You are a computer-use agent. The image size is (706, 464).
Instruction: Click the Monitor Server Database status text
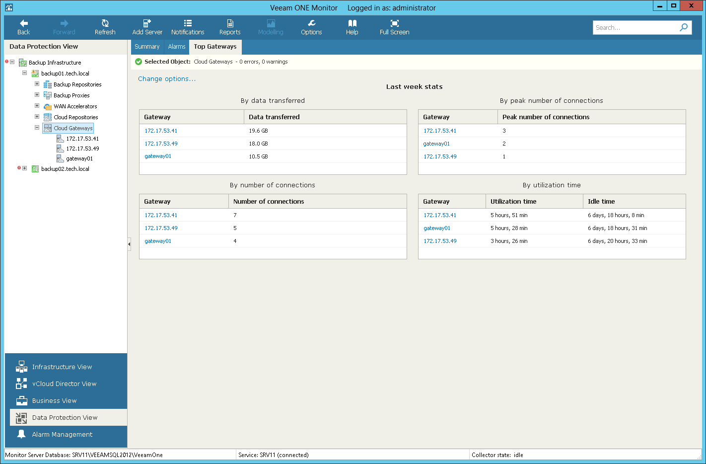84,455
